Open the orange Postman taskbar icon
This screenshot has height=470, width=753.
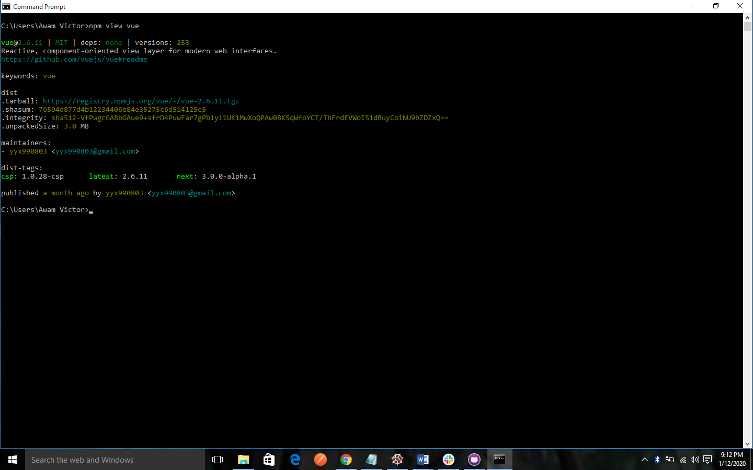pyautogui.click(x=320, y=460)
